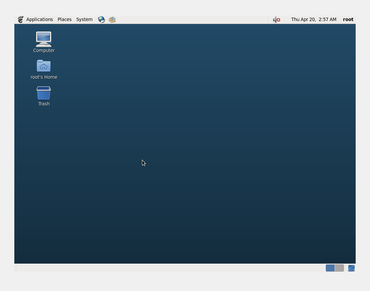This screenshot has width=370, height=291.
Task: Click the bottom panel drag handle
Action: [16, 268]
